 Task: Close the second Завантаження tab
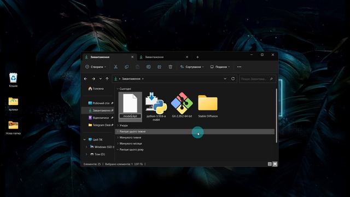187,57
